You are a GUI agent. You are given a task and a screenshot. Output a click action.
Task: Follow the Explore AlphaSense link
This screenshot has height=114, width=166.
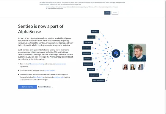44,87
